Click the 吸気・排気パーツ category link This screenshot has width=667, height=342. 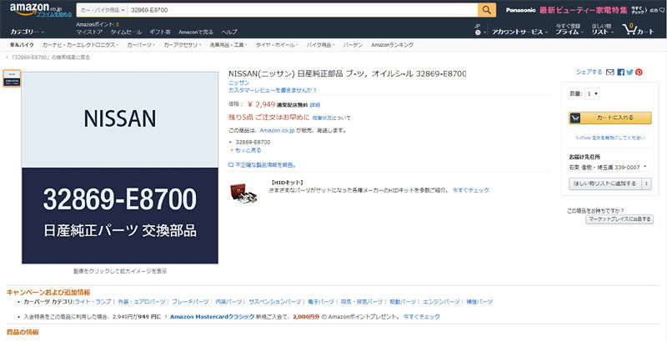(362, 302)
